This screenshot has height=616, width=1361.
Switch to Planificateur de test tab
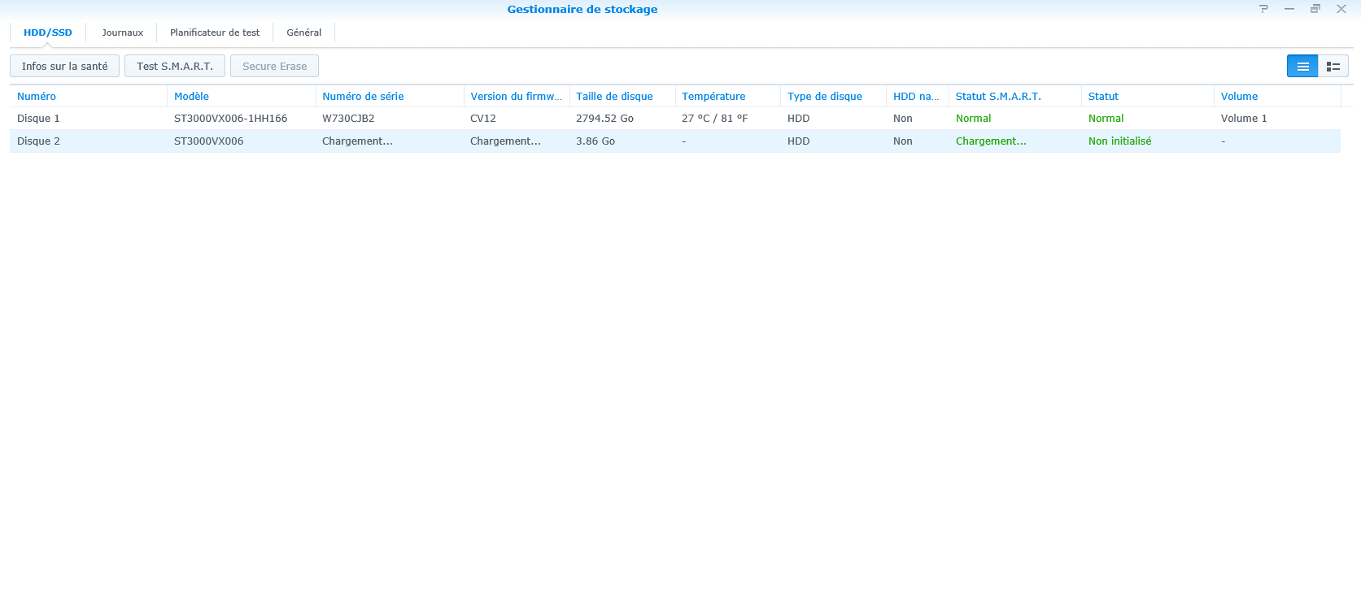(215, 33)
